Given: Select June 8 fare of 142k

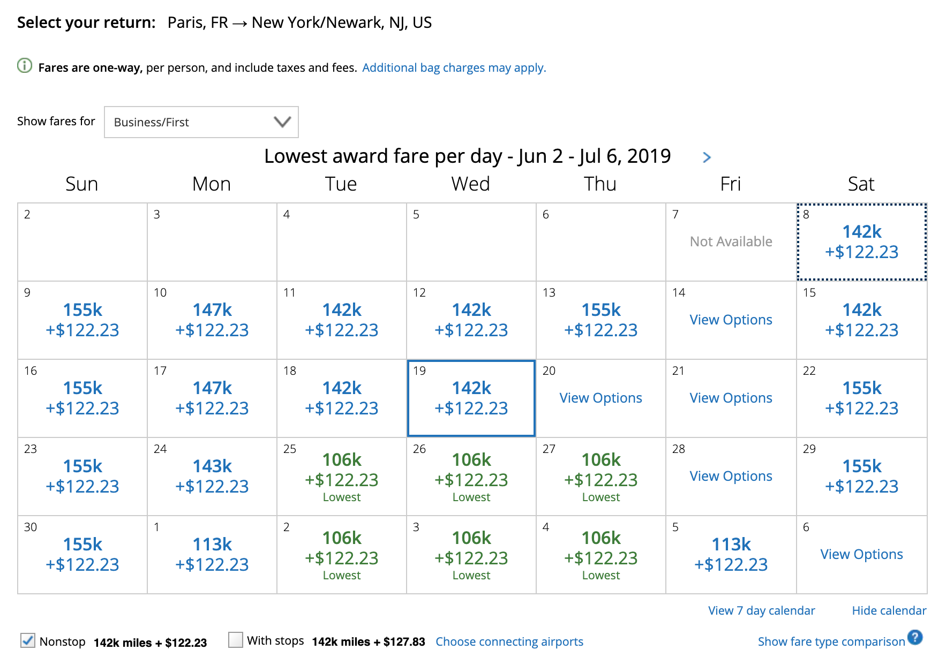Looking at the screenshot, I should coord(861,241).
